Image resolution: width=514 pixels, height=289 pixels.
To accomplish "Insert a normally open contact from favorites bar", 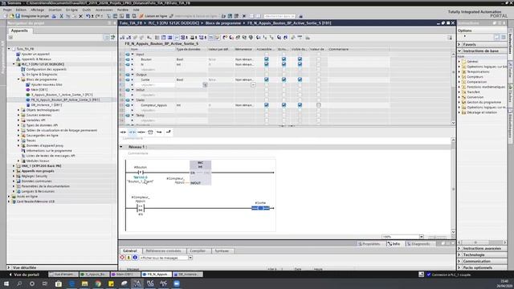I will pyautogui.click(x=123, y=132).
